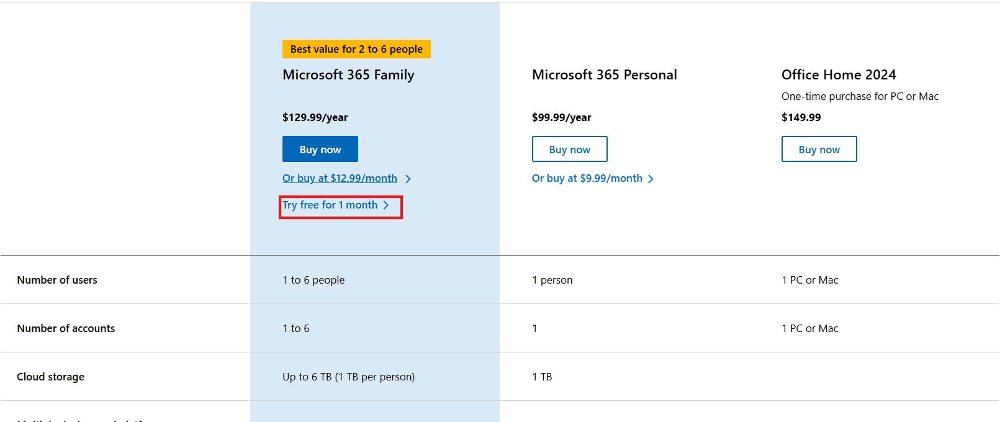Click the $99.99/year price text

[x=561, y=117]
